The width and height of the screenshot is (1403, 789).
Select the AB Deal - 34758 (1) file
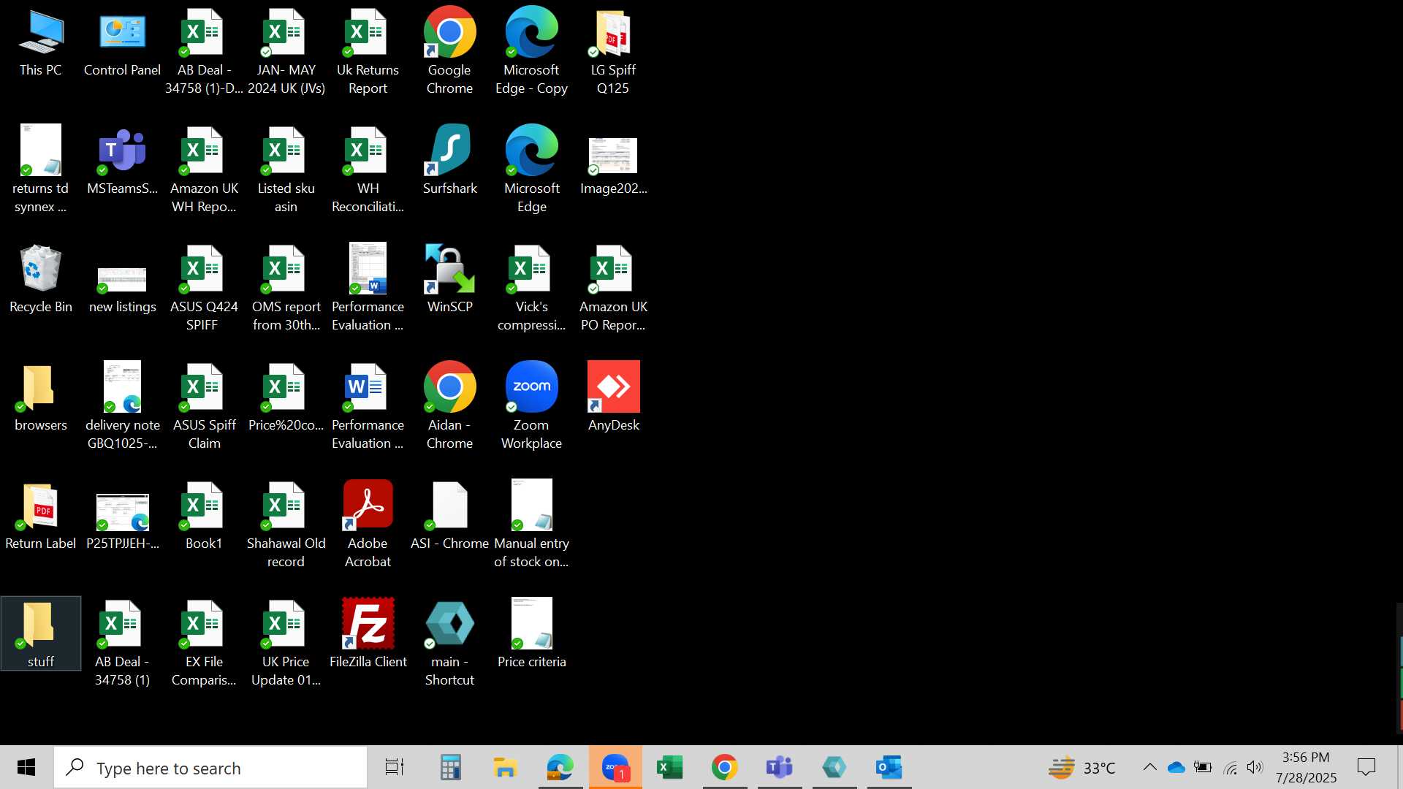tap(122, 643)
